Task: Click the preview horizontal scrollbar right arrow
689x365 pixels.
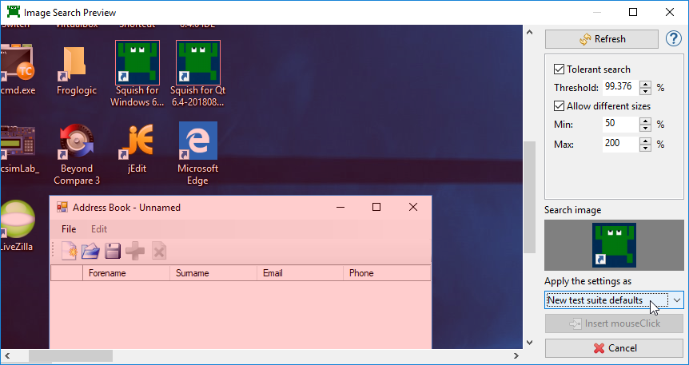Action: pyautogui.click(x=516, y=355)
